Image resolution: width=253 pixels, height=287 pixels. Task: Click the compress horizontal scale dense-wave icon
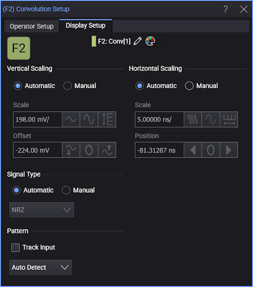point(193,120)
